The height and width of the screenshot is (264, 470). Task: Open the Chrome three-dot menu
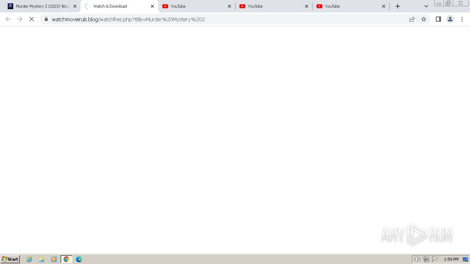pyautogui.click(x=462, y=19)
